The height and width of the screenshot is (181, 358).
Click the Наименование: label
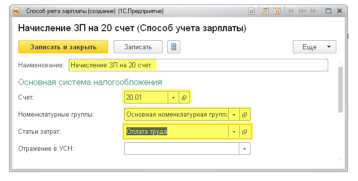41,65
